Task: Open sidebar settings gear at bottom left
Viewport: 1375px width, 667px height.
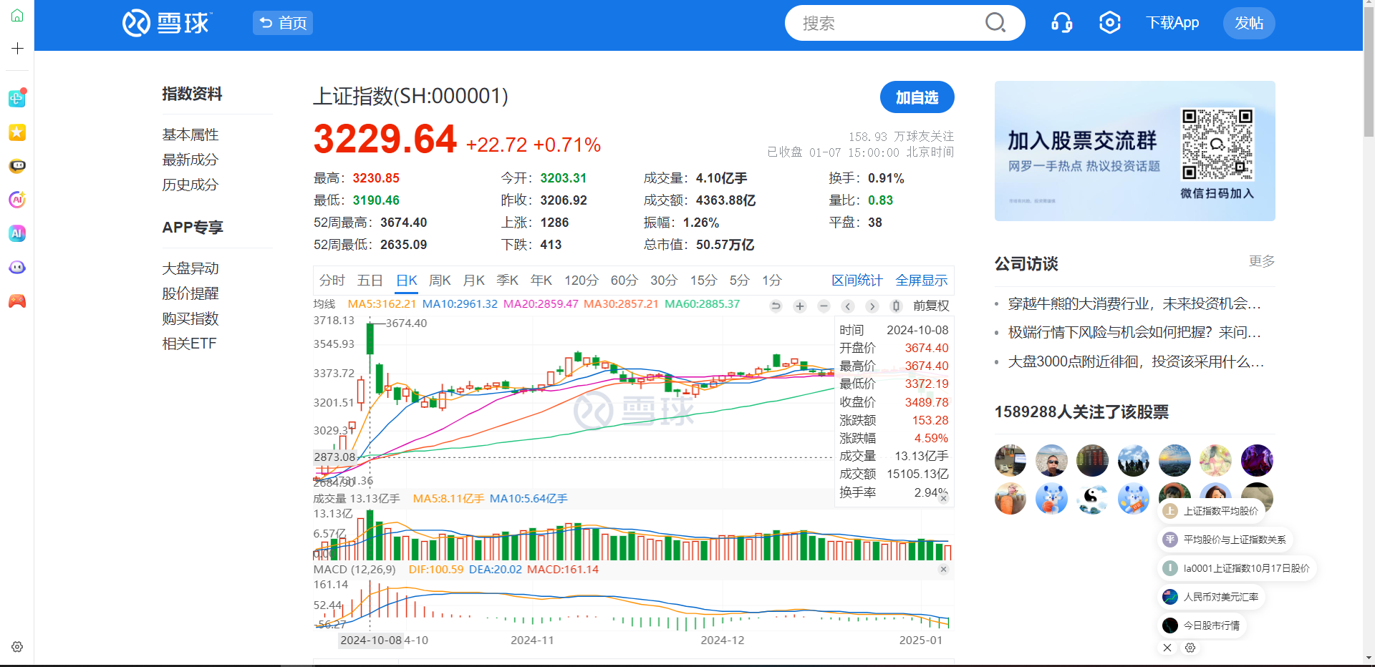Action: click(17, 647)
